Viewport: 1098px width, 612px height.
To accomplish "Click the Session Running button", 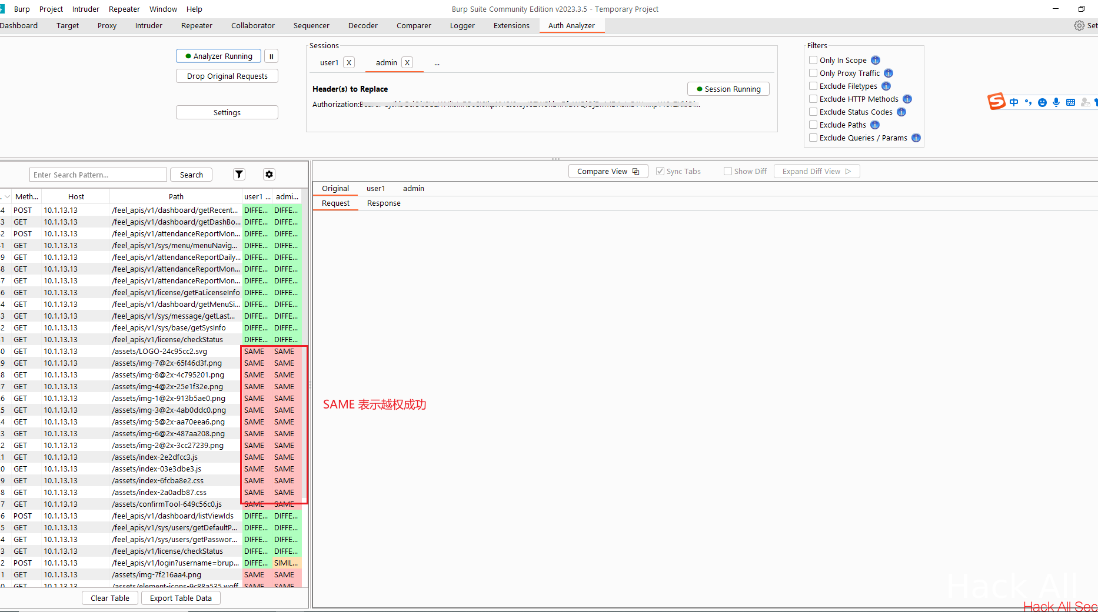I will [728, 89].
